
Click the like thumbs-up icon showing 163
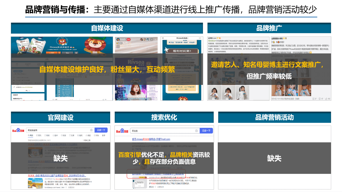(326, 99)
